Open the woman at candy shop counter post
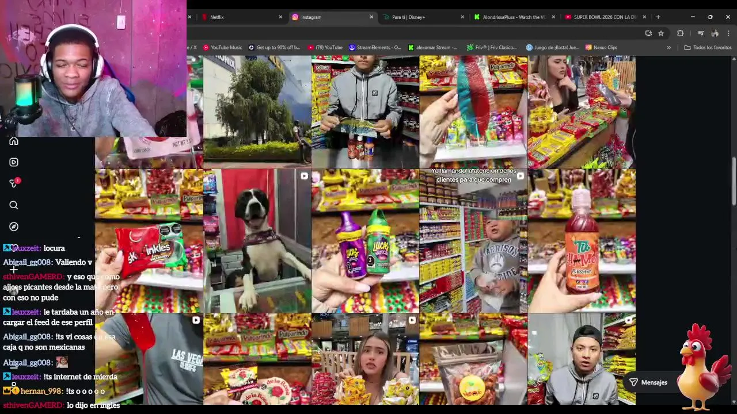The height and width of the screenshot is (414, 737). (582, 112)
